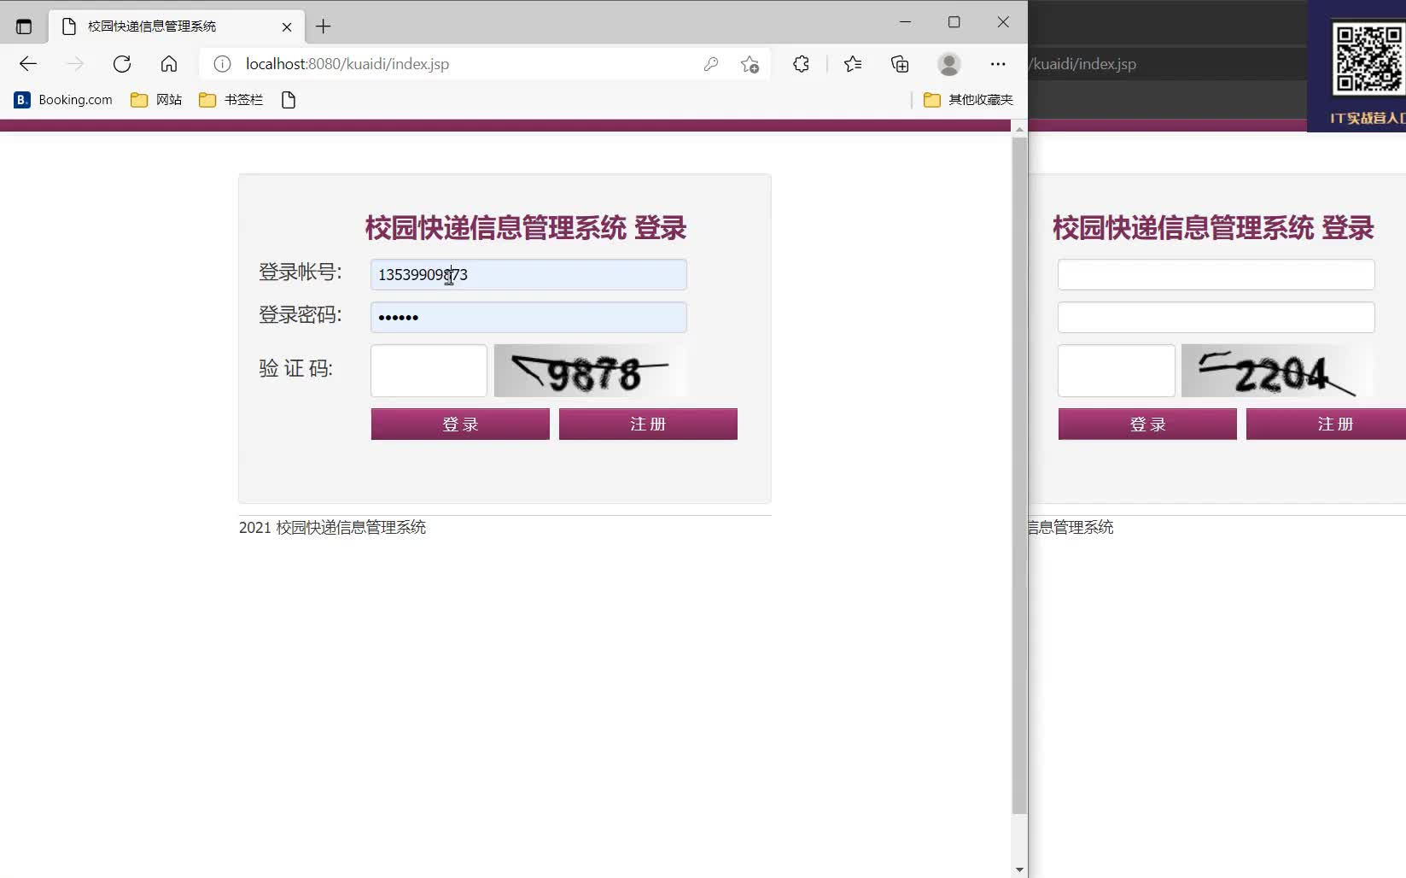This screenshot has width=1406, height=878.
Task: Click the address bar URL
Action: tap(347, 64)
